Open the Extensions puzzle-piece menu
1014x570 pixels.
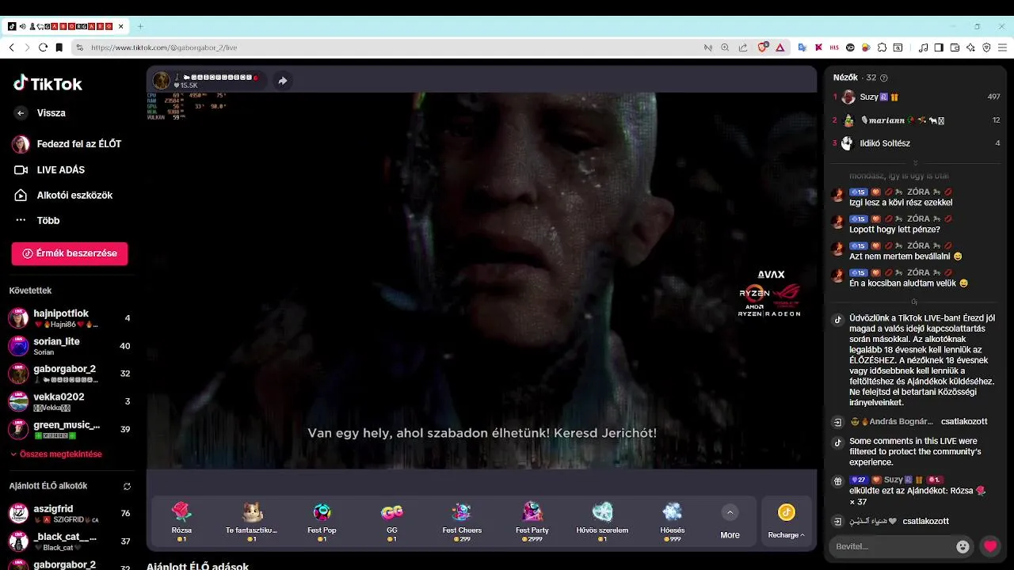[x=882, y=47]
